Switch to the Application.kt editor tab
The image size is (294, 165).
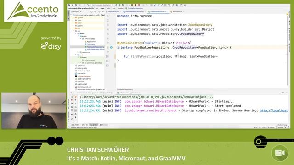tap(177, 11)
